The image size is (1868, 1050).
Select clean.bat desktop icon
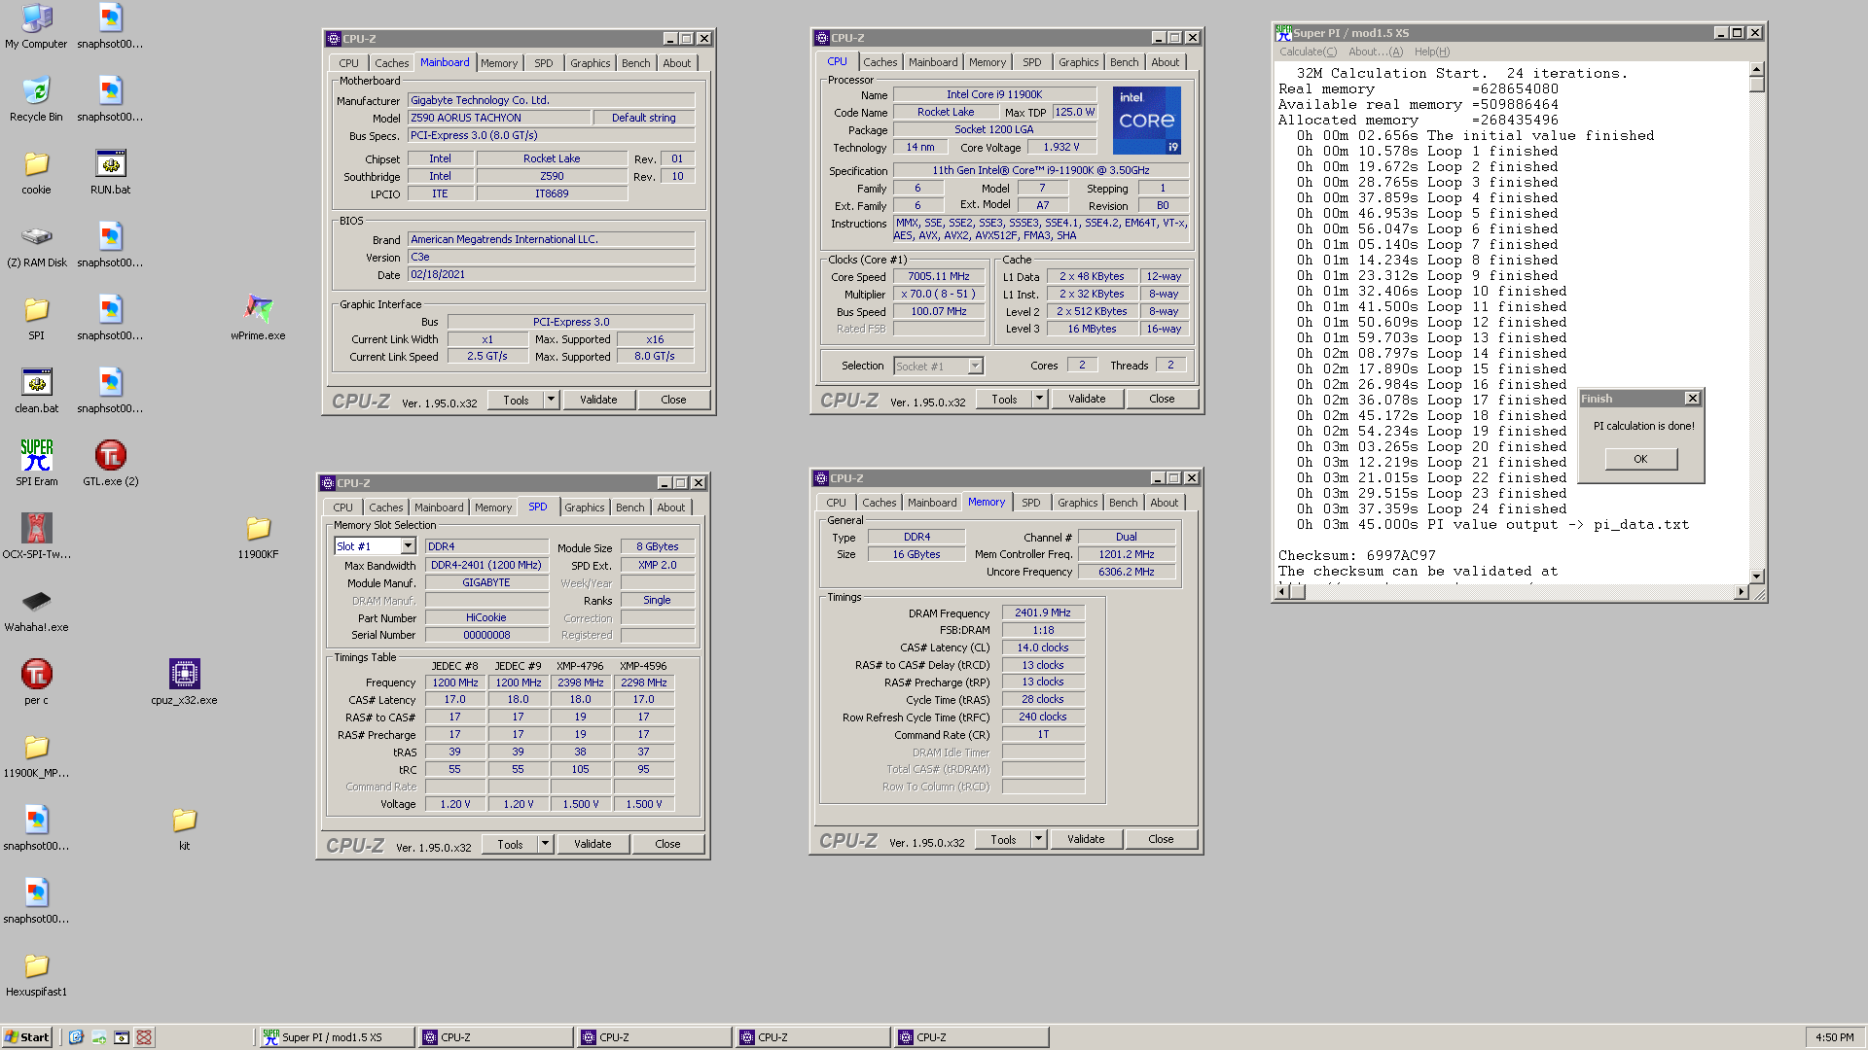pyautogui.click(x=36, y=391)
